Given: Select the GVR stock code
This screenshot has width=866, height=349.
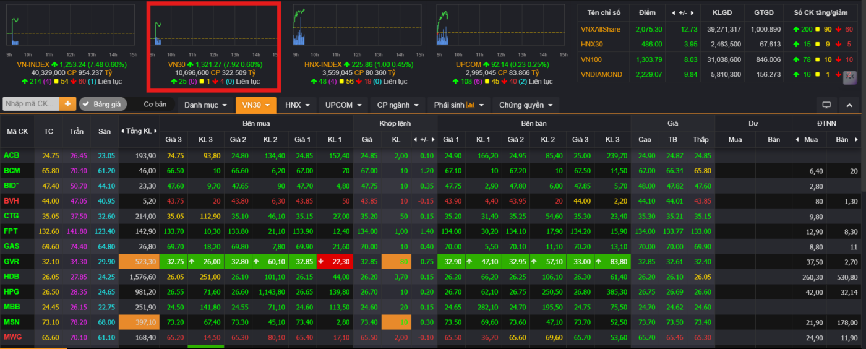Looking at the screenshot, I should (12, 261).
